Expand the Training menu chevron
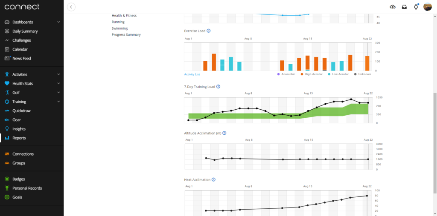437x216 pixels. click(x=58, y=102)
